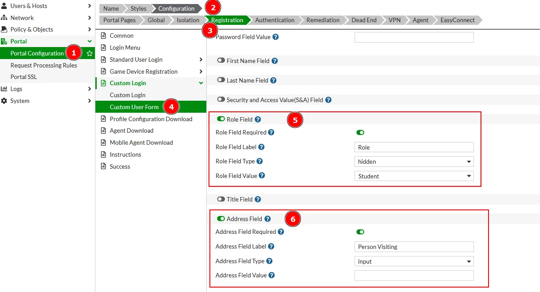The width and height of the screenshot is (540, 292).
Task: Click the System gear icon
Action: click(4, 101)
